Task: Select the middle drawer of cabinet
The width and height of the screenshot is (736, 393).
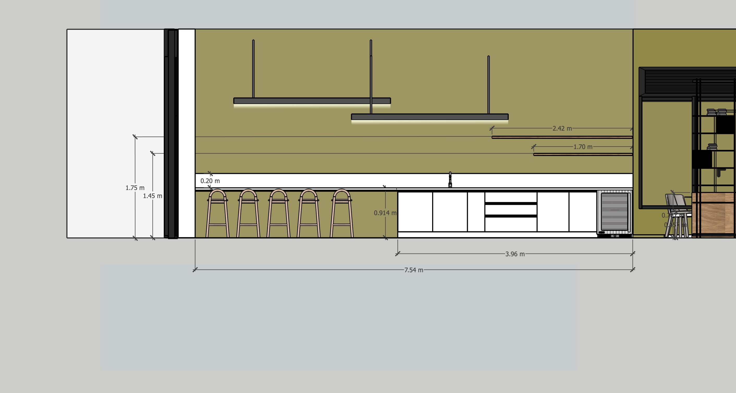Action: coord(511,210)
